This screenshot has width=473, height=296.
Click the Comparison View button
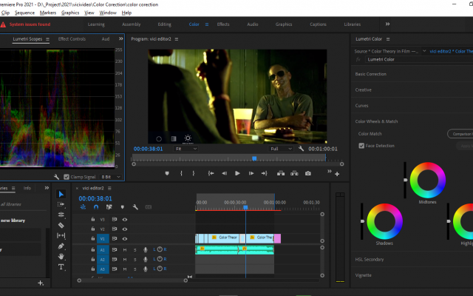(460, 134)
